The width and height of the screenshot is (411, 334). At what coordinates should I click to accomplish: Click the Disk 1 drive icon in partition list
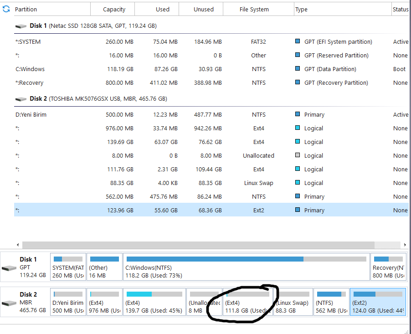pyautogui.click(x=21, y=26)
